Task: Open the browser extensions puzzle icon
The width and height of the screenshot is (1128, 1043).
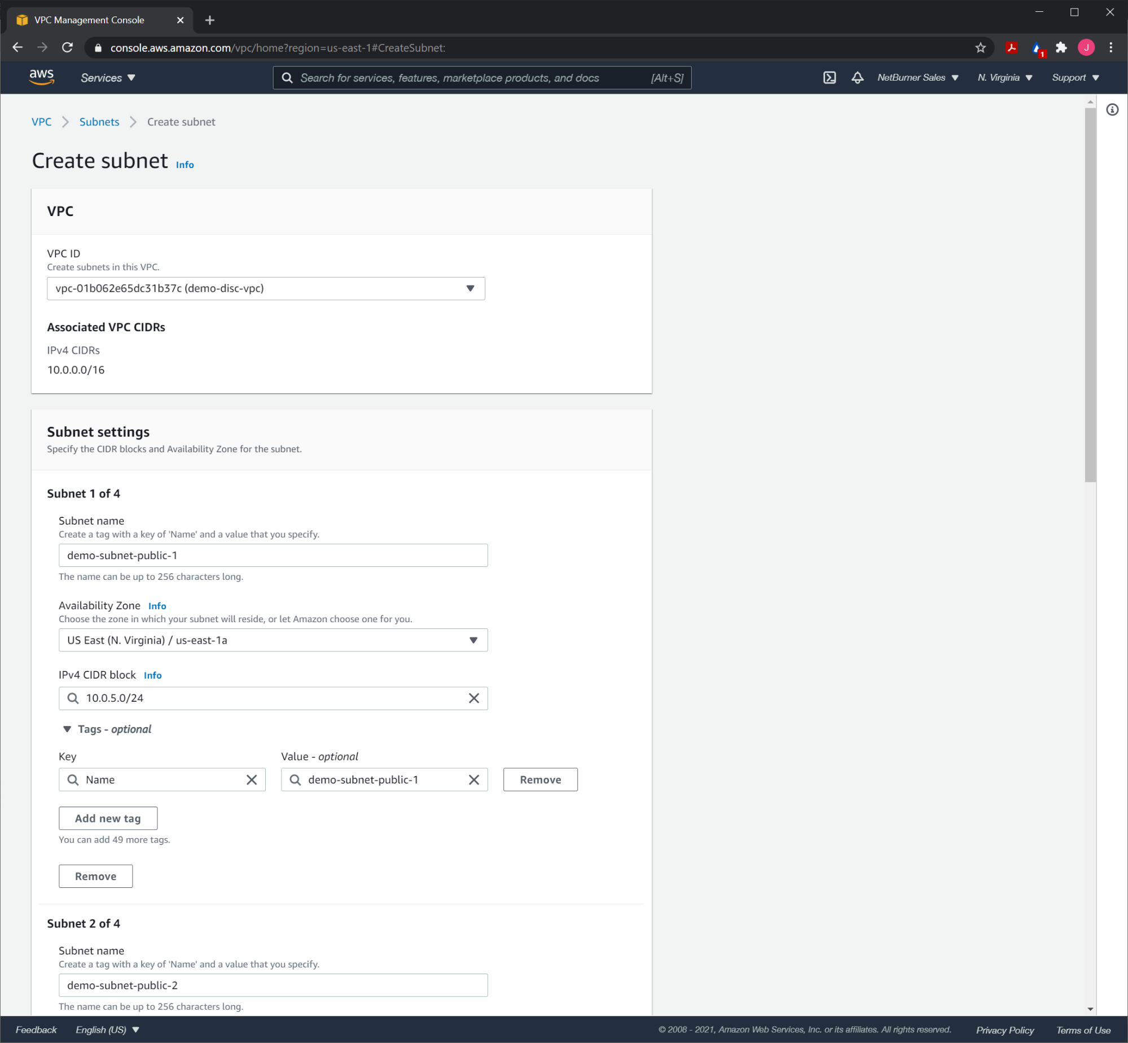Action: click(1061, 48)
